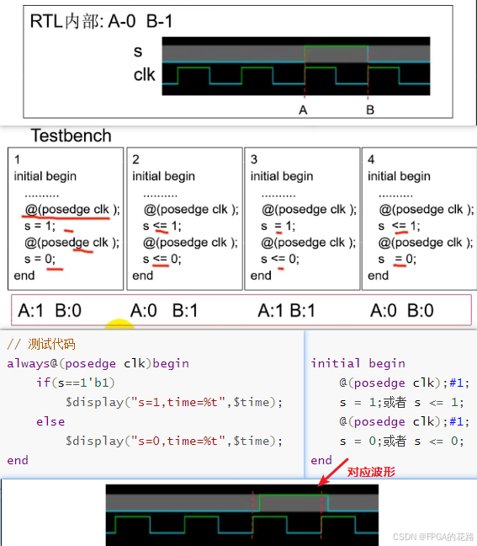Screen dimensions: 477x546
Task: Click the green s pulse in top waveform
Action: [x=337, y=54]
